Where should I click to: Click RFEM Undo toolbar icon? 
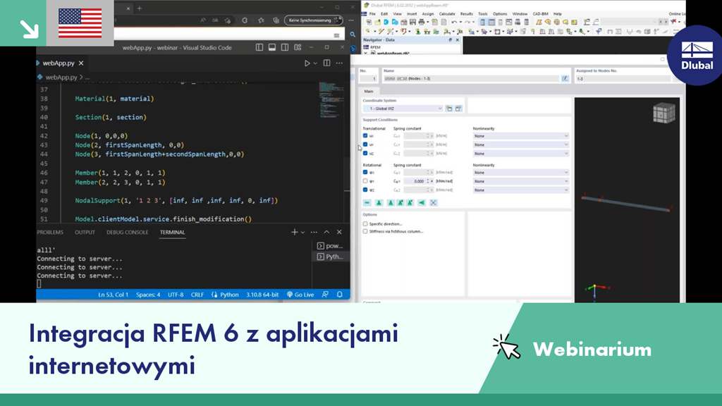point(455,22)
